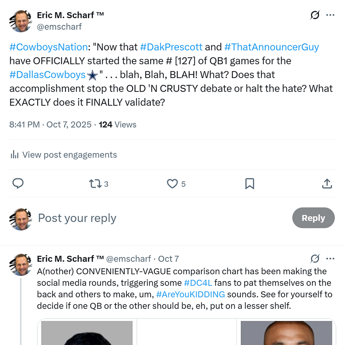Open the share upload icon

point(327,184)
